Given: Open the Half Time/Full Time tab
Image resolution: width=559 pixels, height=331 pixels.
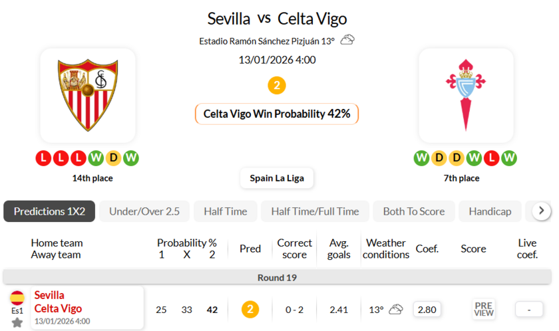Looking at the screenshot, I should point(315,211).
